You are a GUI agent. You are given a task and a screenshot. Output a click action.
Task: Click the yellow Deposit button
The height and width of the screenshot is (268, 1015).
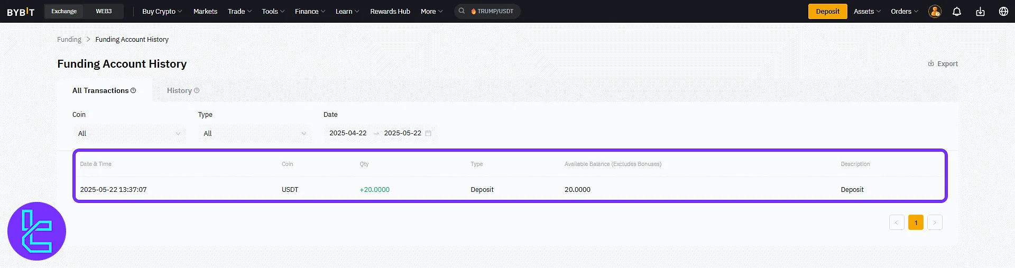[827, 11]
